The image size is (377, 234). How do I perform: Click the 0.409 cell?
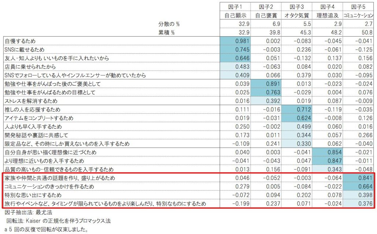click(x=235, y=75)
